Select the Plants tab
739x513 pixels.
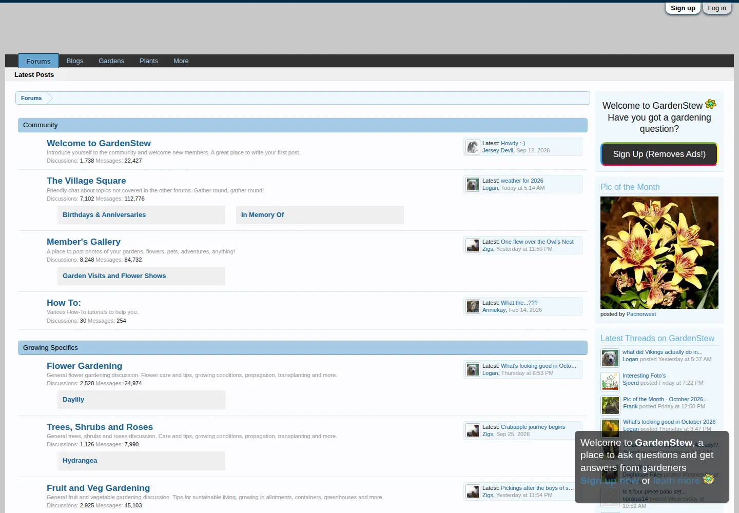pos(149,61)
